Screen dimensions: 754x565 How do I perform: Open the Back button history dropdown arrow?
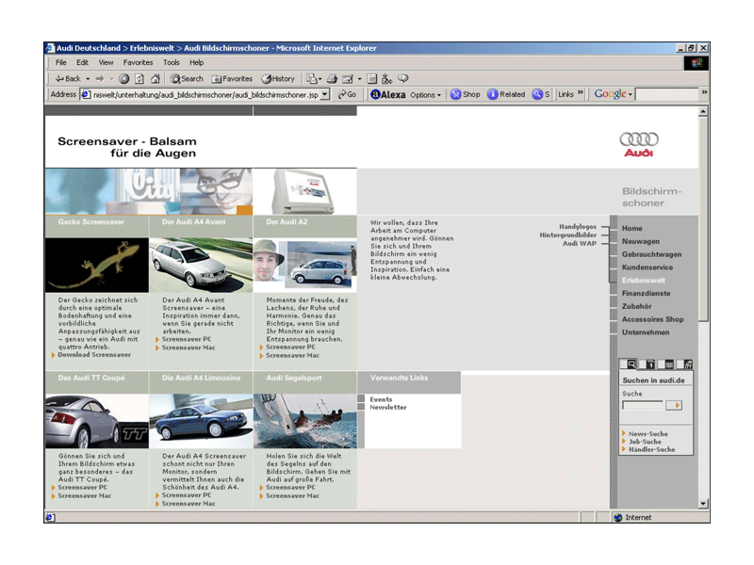click(88, 79)
